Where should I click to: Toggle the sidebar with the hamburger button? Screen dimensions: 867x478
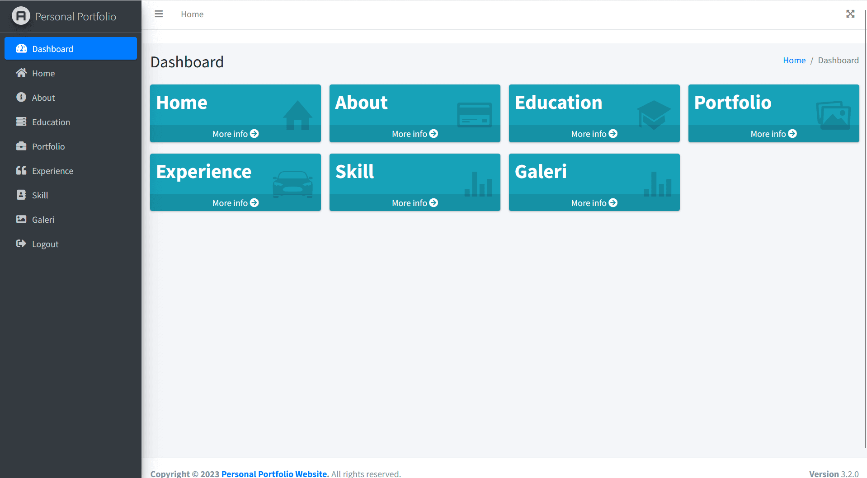159,14
